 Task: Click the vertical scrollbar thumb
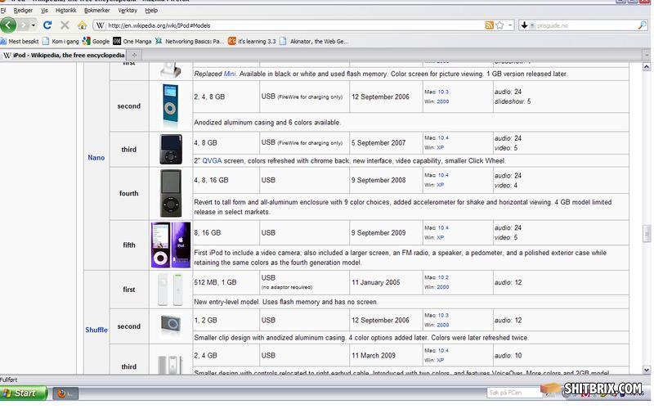pos(646,233)
